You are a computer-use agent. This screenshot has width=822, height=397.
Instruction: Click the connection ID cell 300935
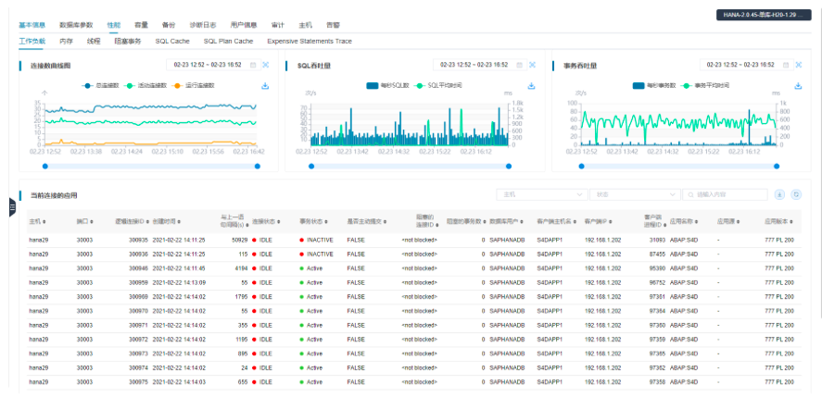click(139, 240)
